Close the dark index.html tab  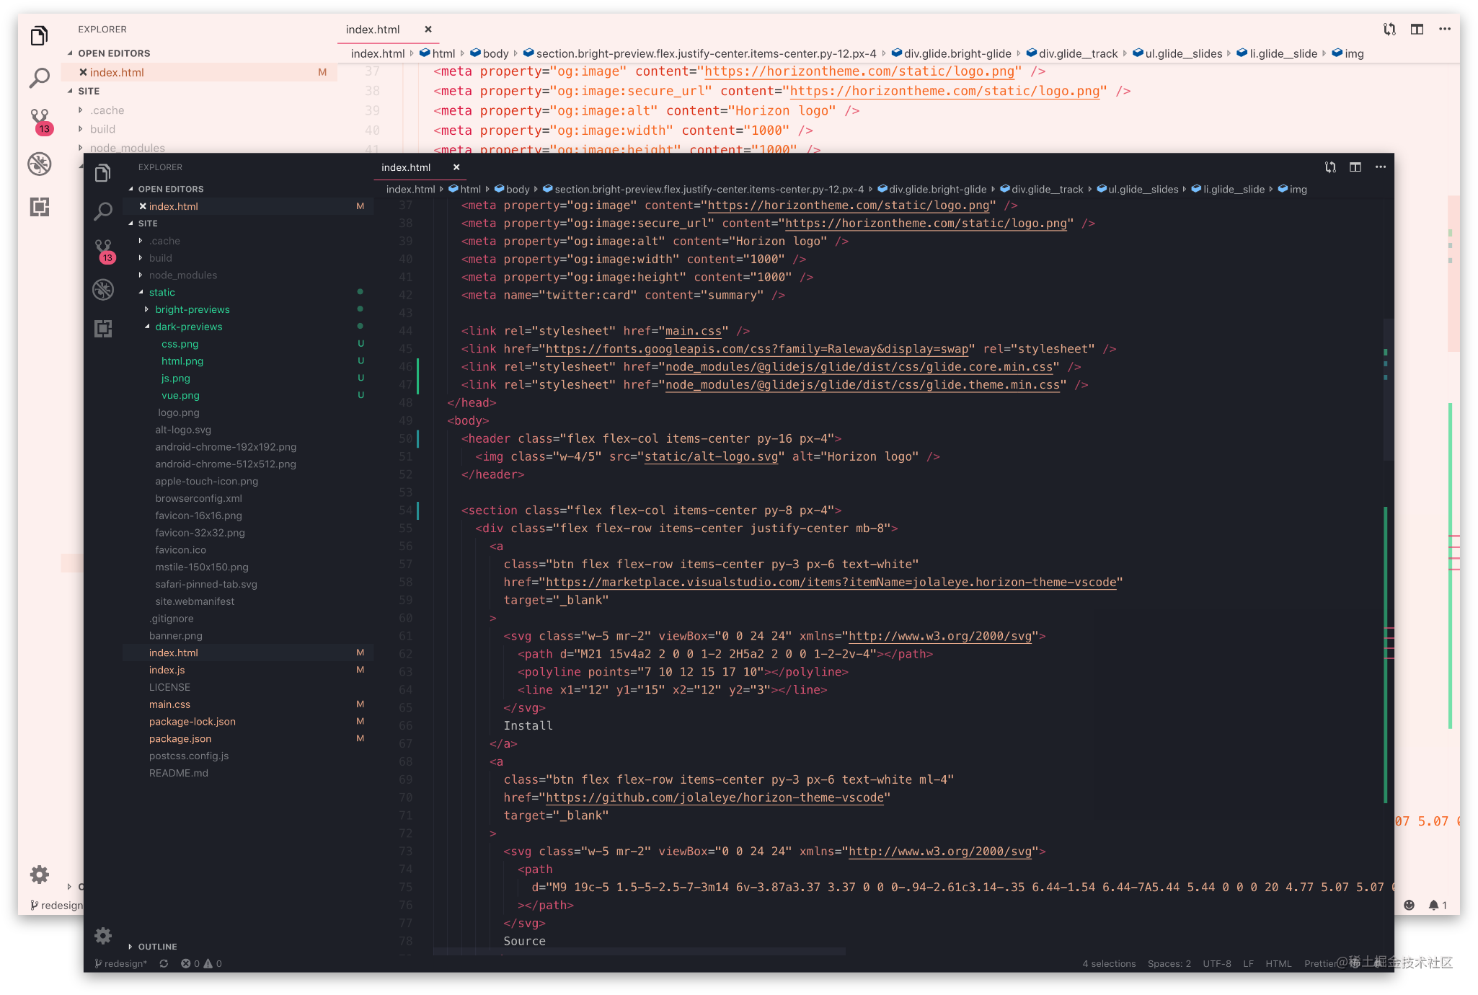(x=456, y=167)
